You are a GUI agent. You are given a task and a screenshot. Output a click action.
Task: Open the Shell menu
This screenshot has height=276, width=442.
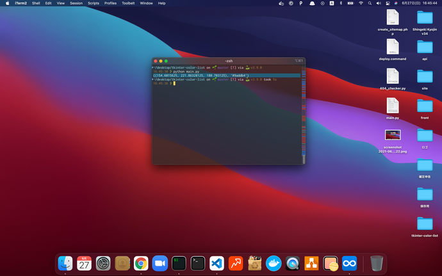tap(36, 3)
